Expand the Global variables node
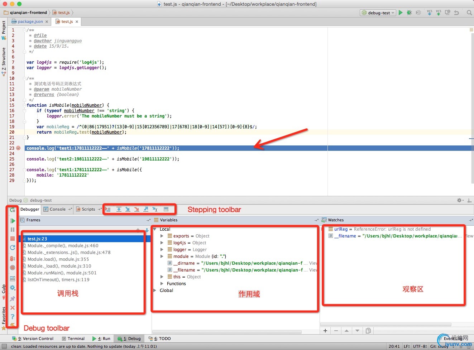Image resolution: width=474 pixels, height=350 pixels. (155, 291)
